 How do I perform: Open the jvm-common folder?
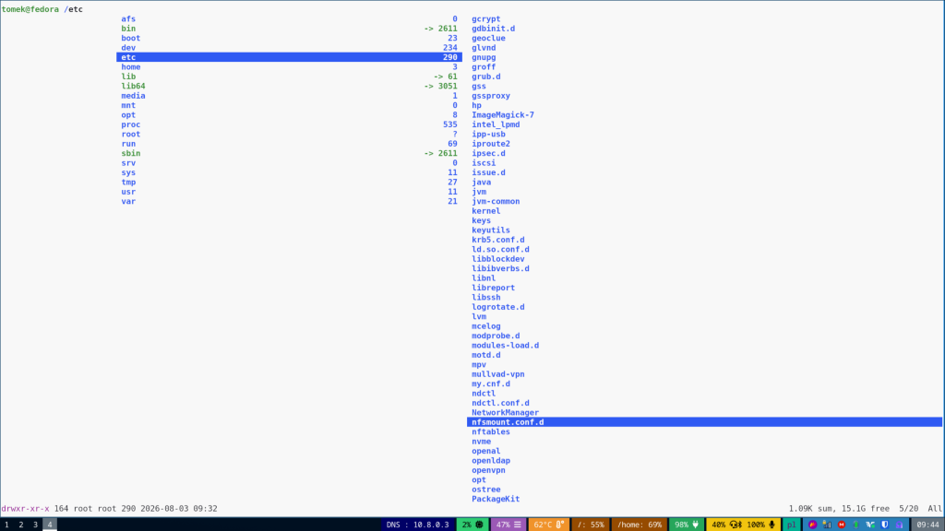click(x=496, y=202)
